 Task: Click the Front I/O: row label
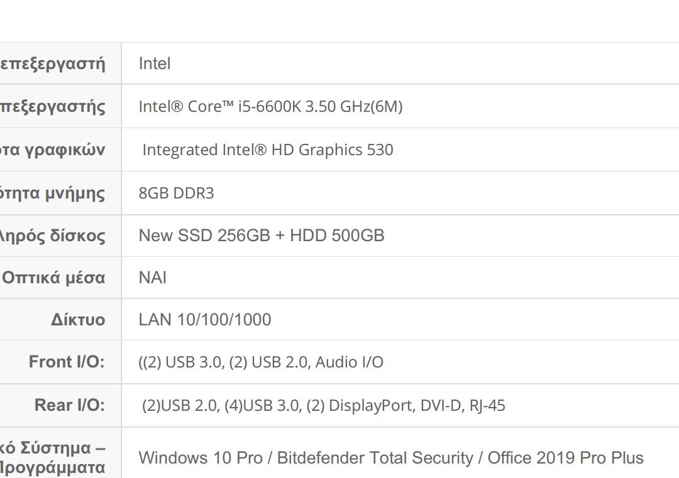coord(67,362)
